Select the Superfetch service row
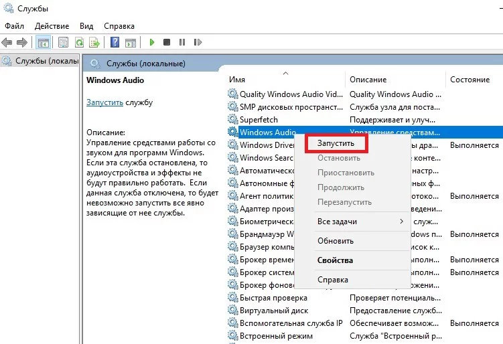The image size is (503, 344). tap(259, 120)
